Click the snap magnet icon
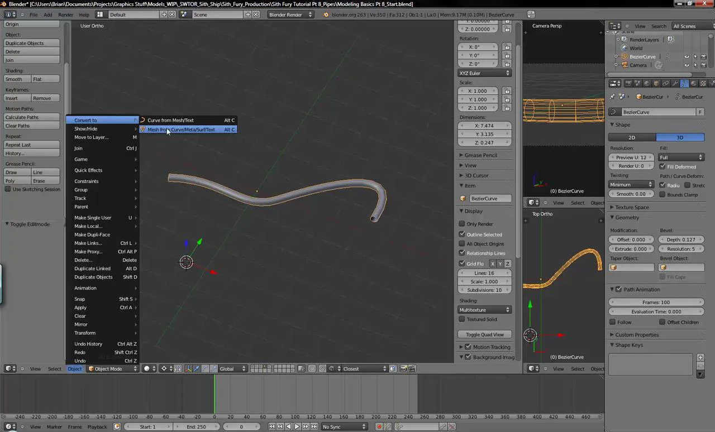The height and width of the screenshot is (432, 715). click(322, 368)
